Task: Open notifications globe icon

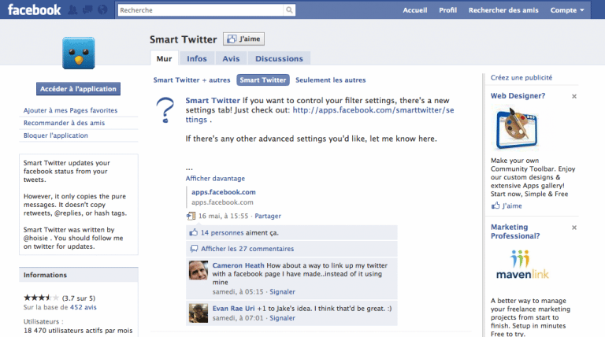Action: pos(102,9)
